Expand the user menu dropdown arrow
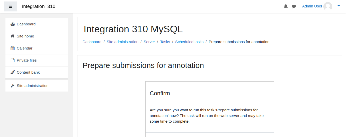This screenshot has width=346, height=137. click(x=339, y=6)
